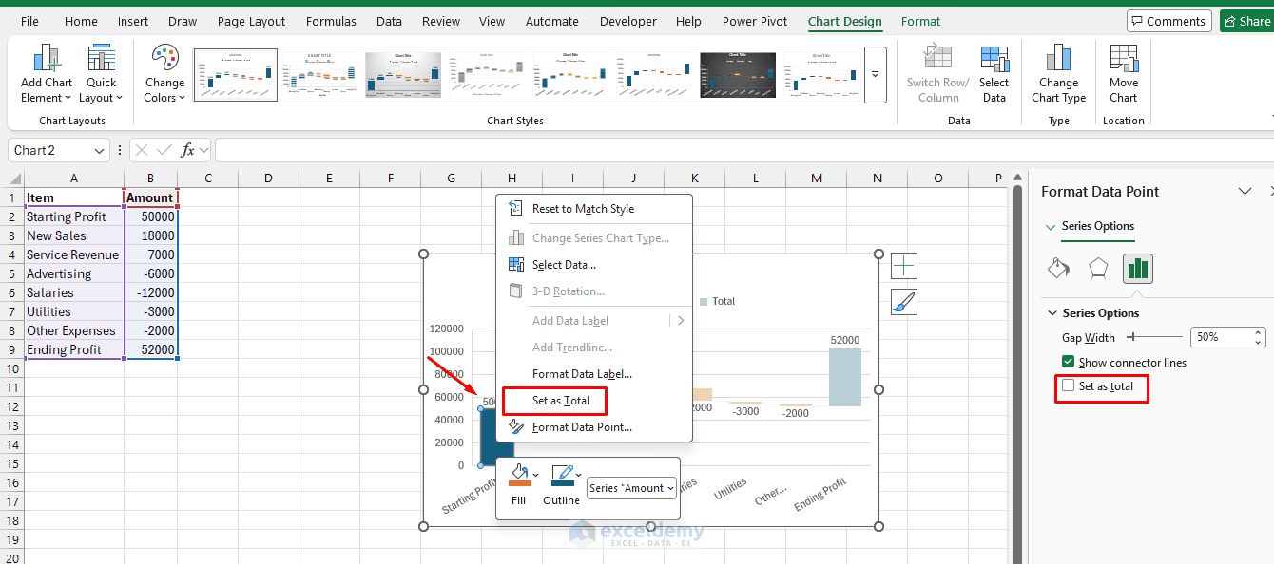Open the Change Colors palette

164,74
